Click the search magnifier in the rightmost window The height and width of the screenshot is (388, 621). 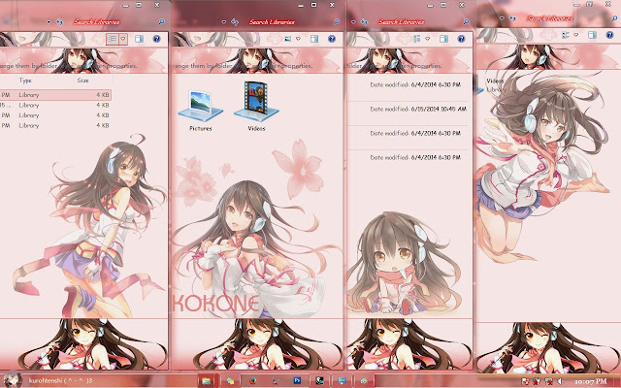tap(614, 18)
